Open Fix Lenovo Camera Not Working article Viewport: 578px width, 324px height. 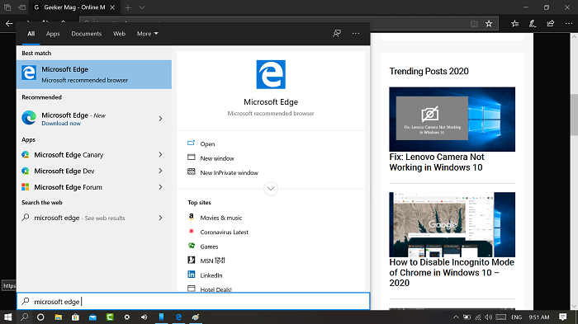click(437, 162)
